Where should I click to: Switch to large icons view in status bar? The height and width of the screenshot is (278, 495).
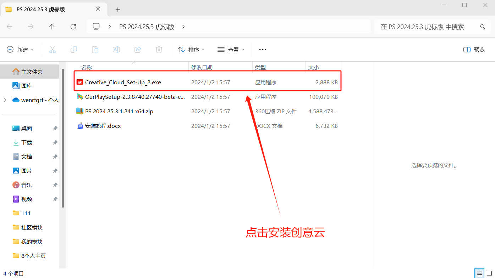489,273
